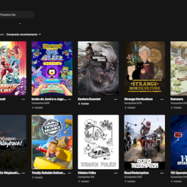The height and width of the screenshot is (187, 187).
Task: Open options menu for Strange Horticulture
Action: [162, 99]
